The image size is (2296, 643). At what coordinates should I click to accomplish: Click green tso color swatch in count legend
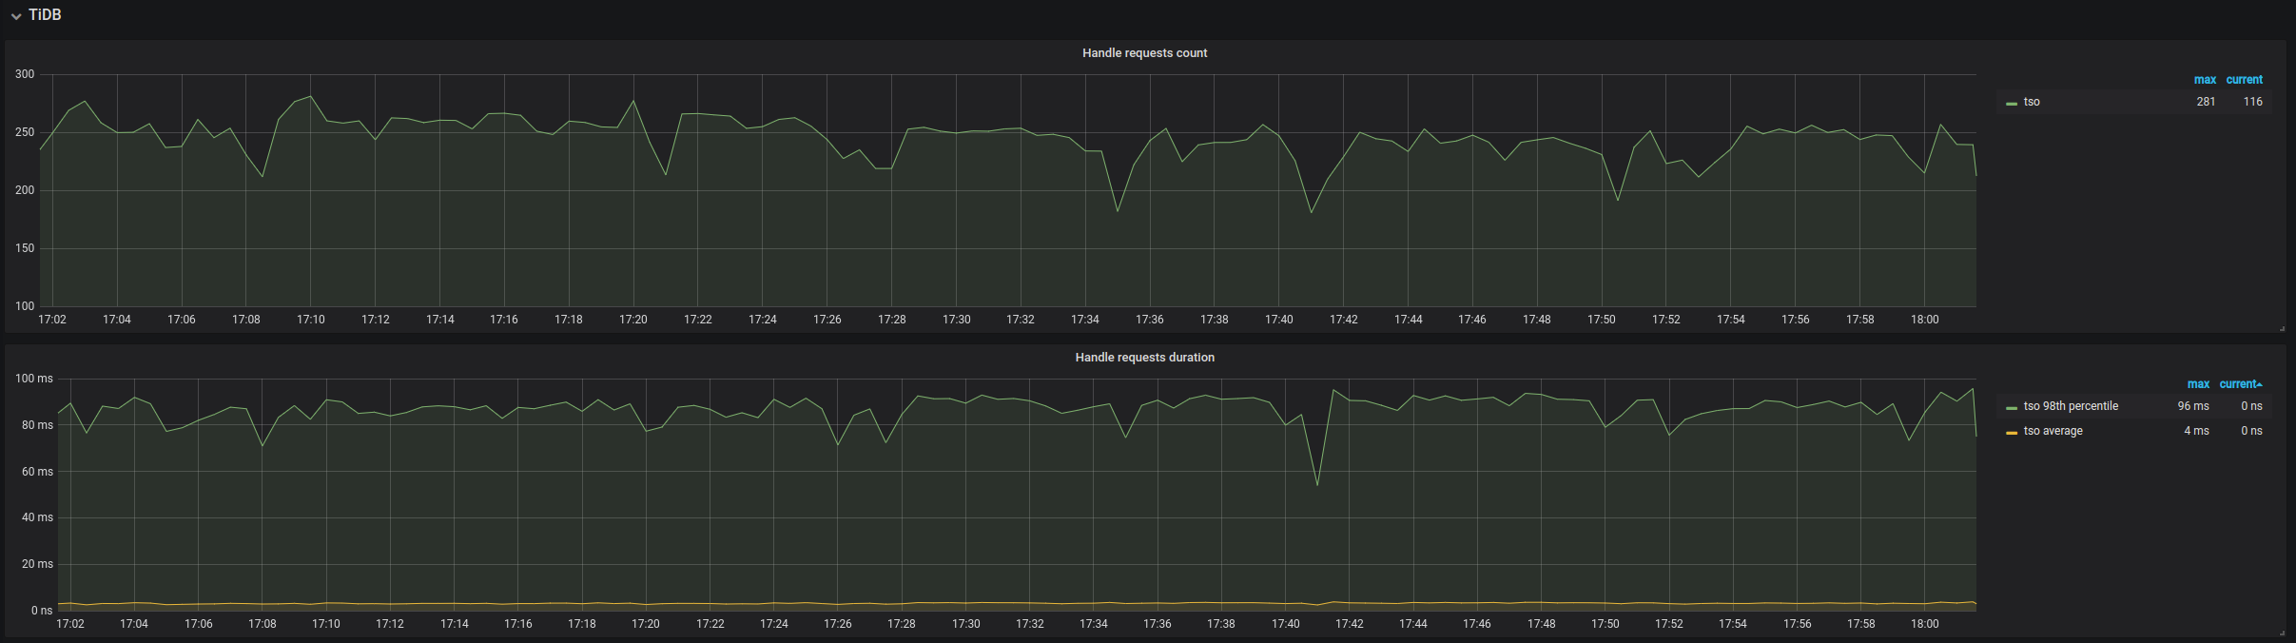(x=2012, y=103)
